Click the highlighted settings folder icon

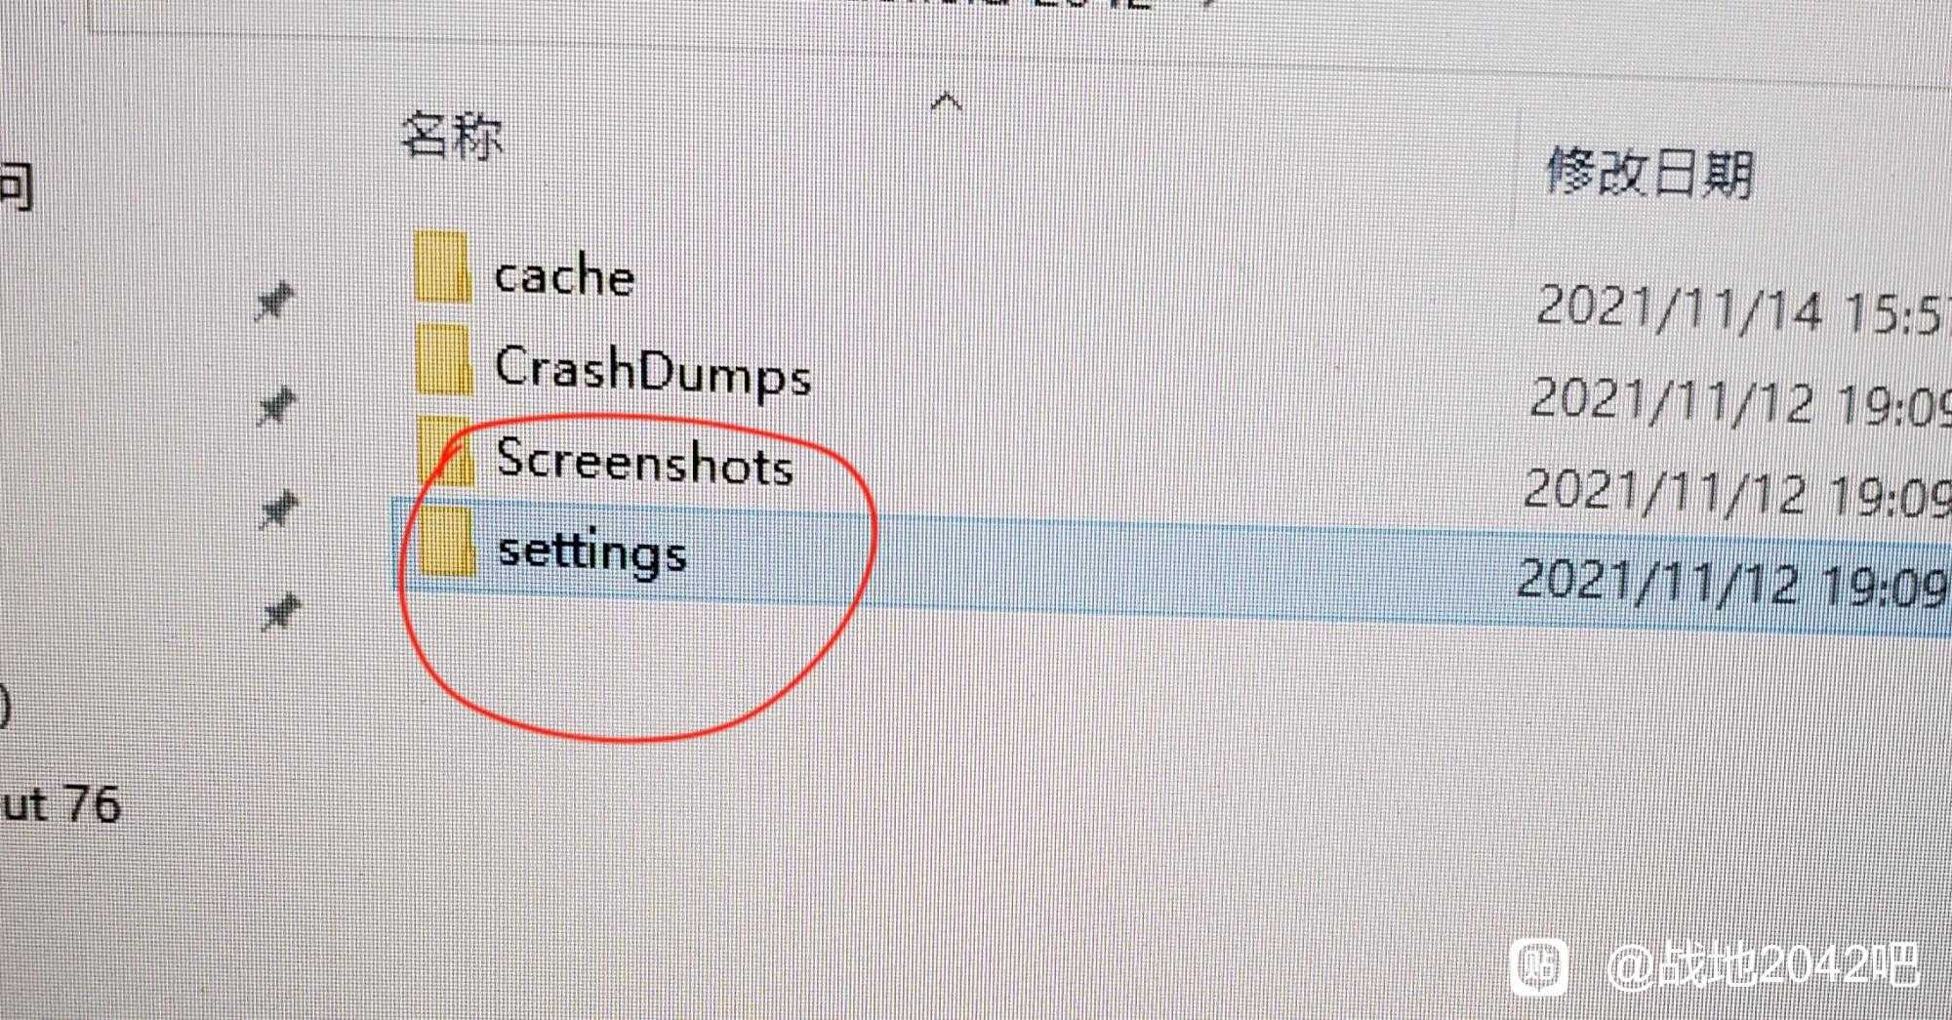447,541
